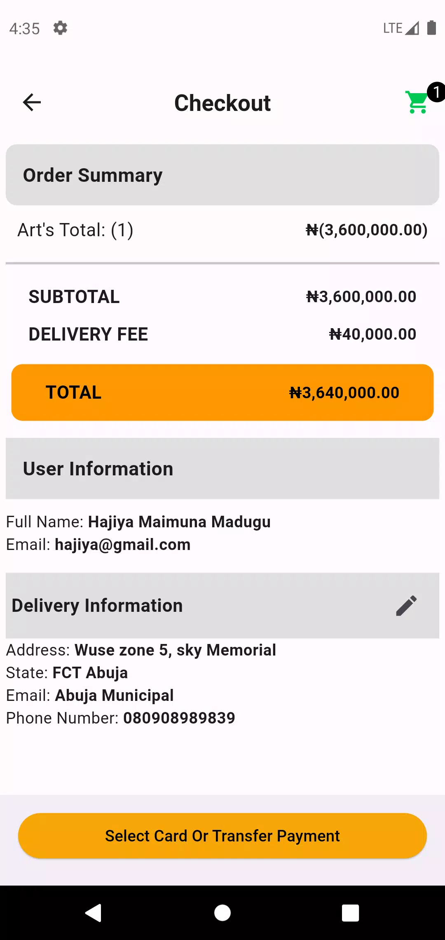
Task: Tap the phone number 080908989839
Action: pos(179,718)
